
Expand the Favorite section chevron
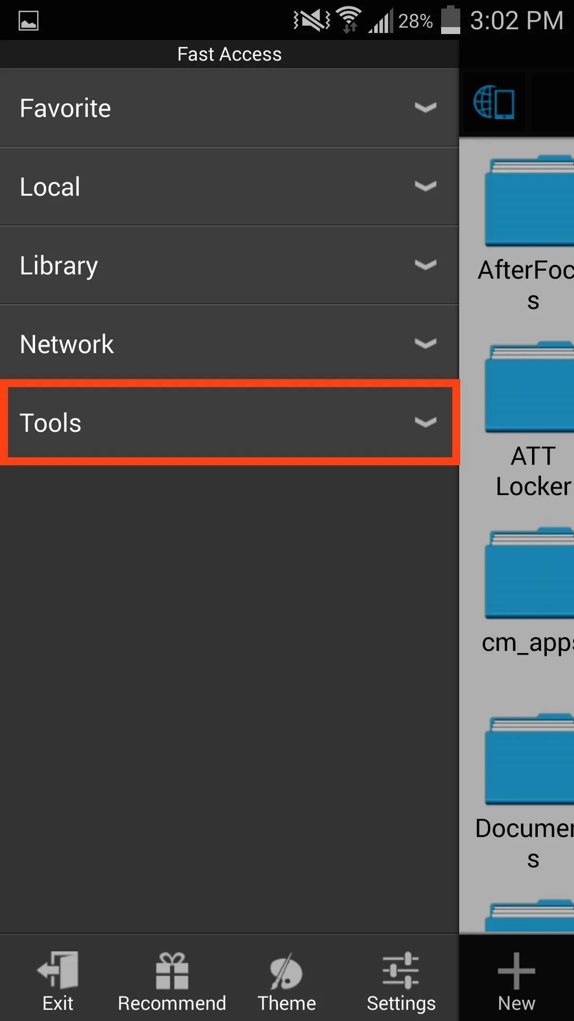426,108
